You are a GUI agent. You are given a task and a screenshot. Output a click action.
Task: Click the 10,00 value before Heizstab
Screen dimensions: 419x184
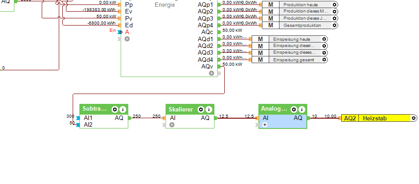(330, 116)
